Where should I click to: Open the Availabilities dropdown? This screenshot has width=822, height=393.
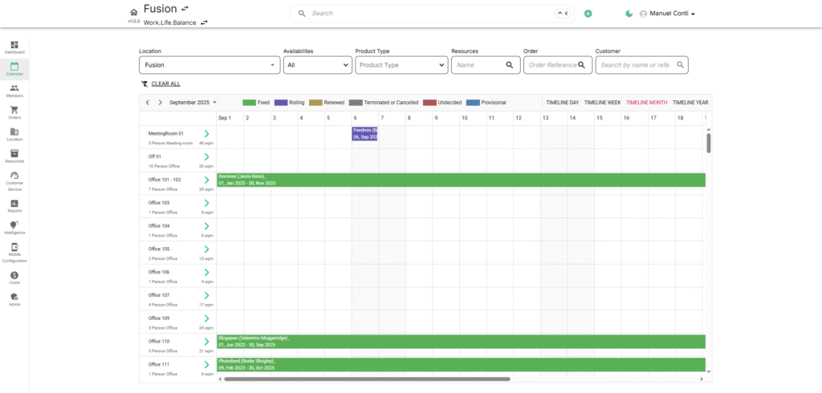coord(316,65)
